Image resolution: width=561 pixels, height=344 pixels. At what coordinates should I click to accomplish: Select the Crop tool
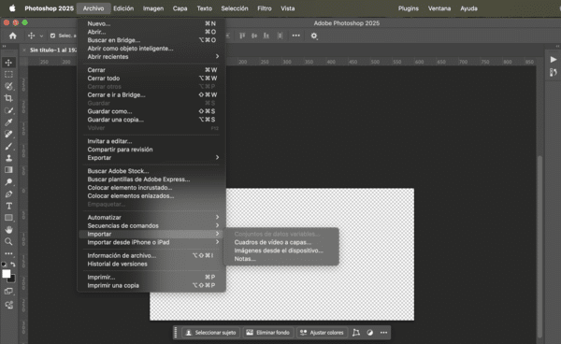click(x=8, y=98)
